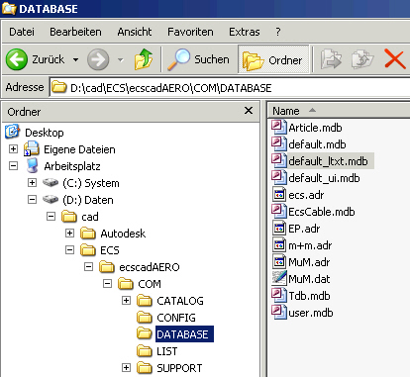The height and width of the screenshot is (377, 410).
Task: Click the Desktop icon in tree
Action: 13,132
